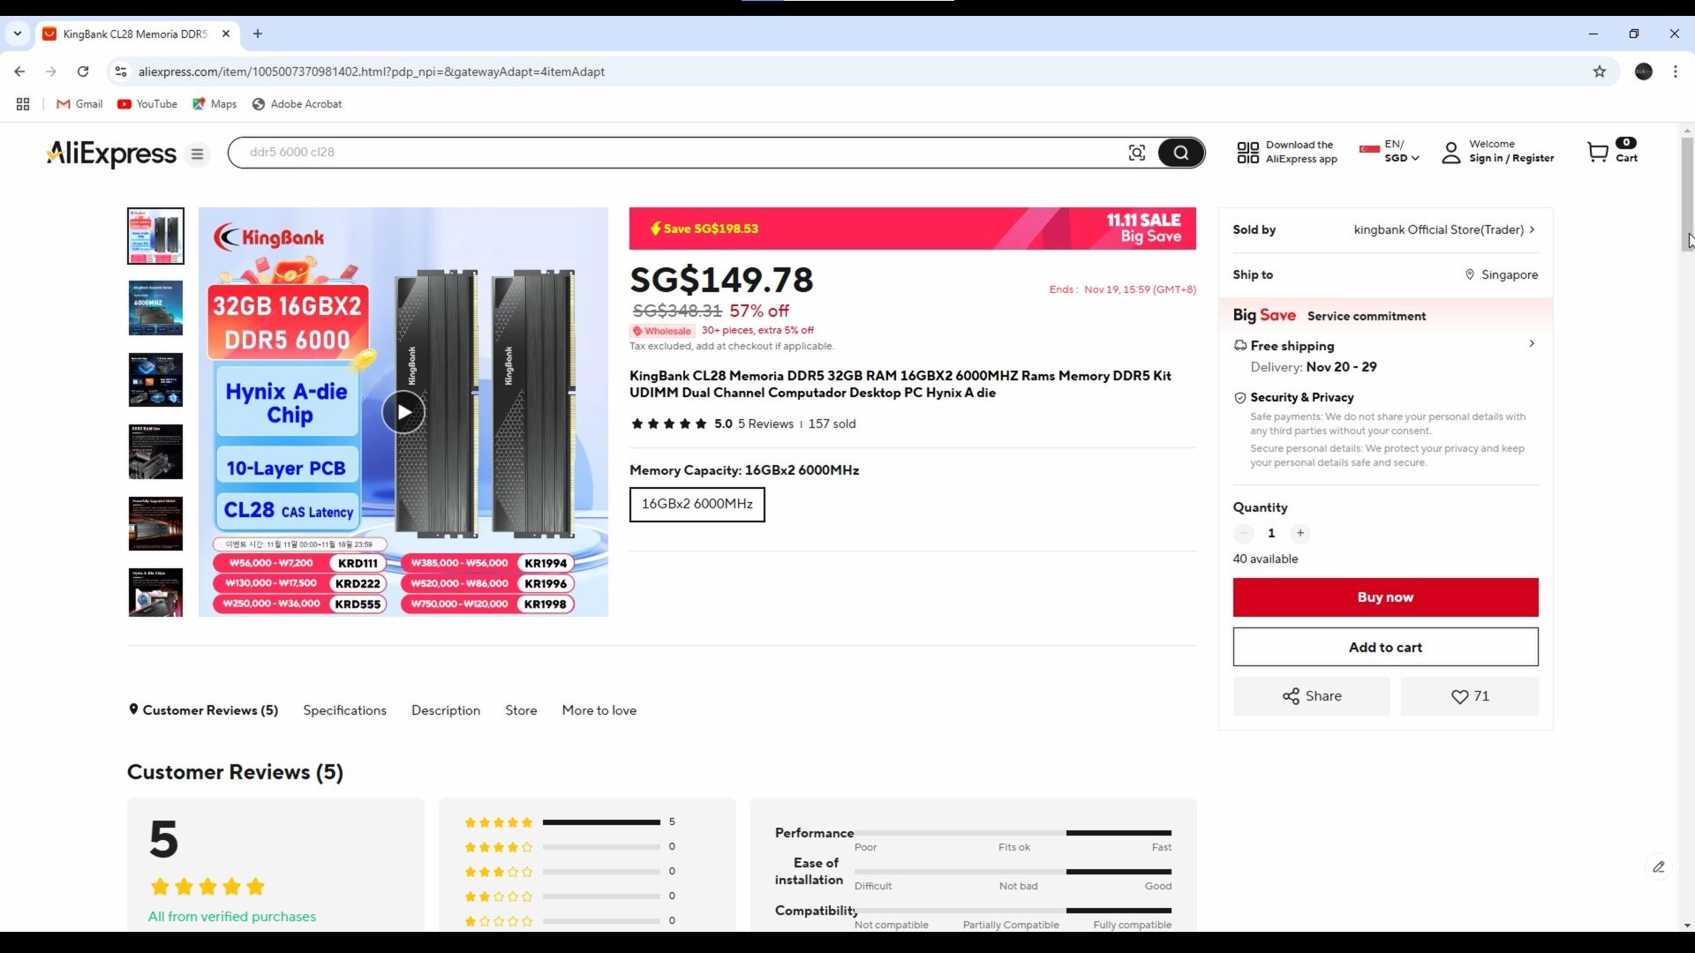Screen dimensions: 1695x953
Task: Play the product video
Action: click(403, 412)
